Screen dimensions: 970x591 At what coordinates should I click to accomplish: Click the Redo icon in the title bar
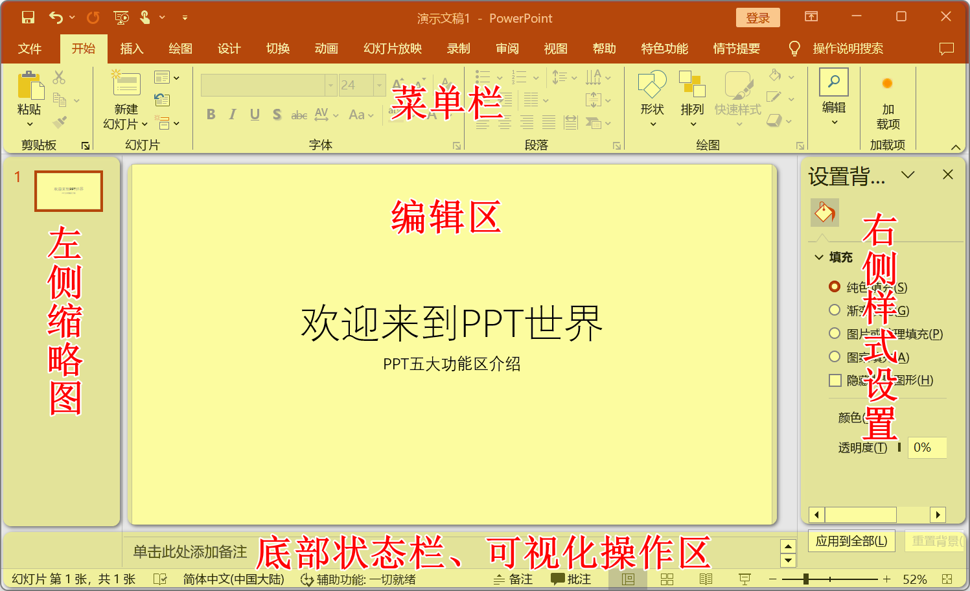pyautogui.click(x=93, y=17)
